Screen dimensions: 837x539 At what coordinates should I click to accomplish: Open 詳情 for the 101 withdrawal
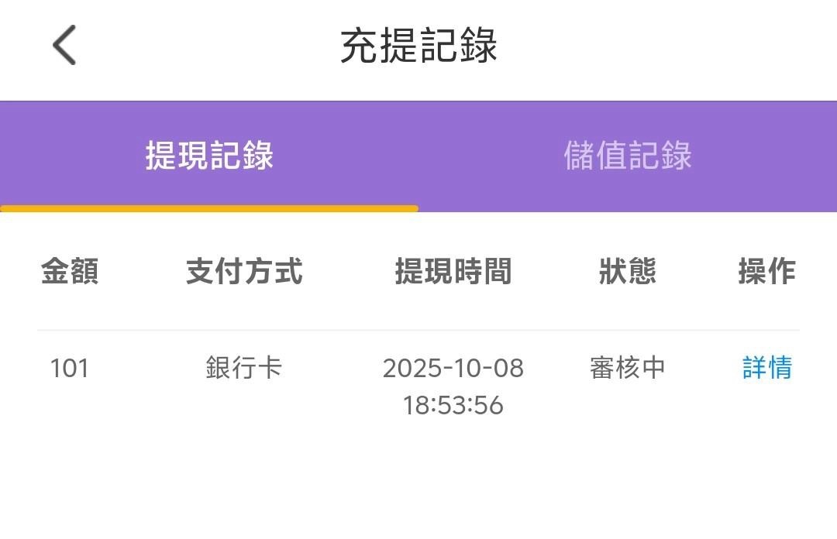pos(766,368)
